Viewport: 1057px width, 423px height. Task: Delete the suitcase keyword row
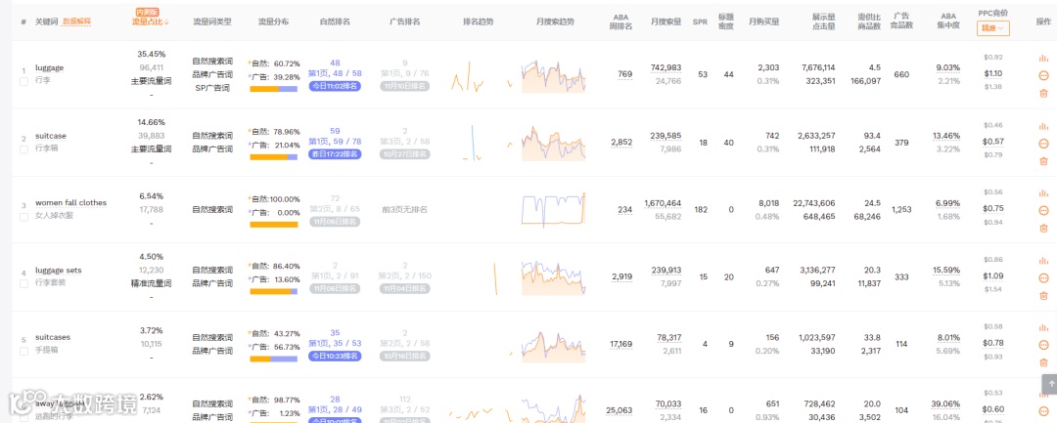tap(1043, 161)
